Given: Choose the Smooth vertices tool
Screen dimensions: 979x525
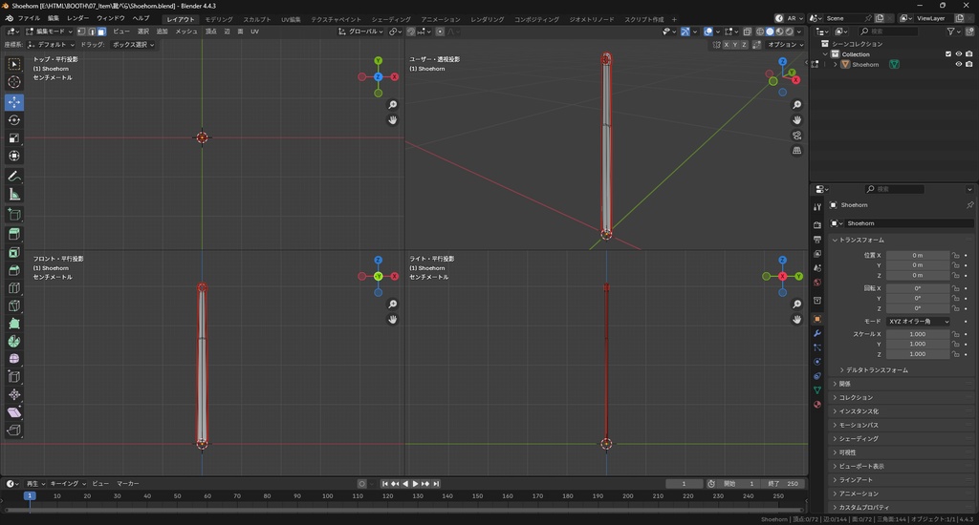Looking at the screenshot, I should (x=13, y=359).
